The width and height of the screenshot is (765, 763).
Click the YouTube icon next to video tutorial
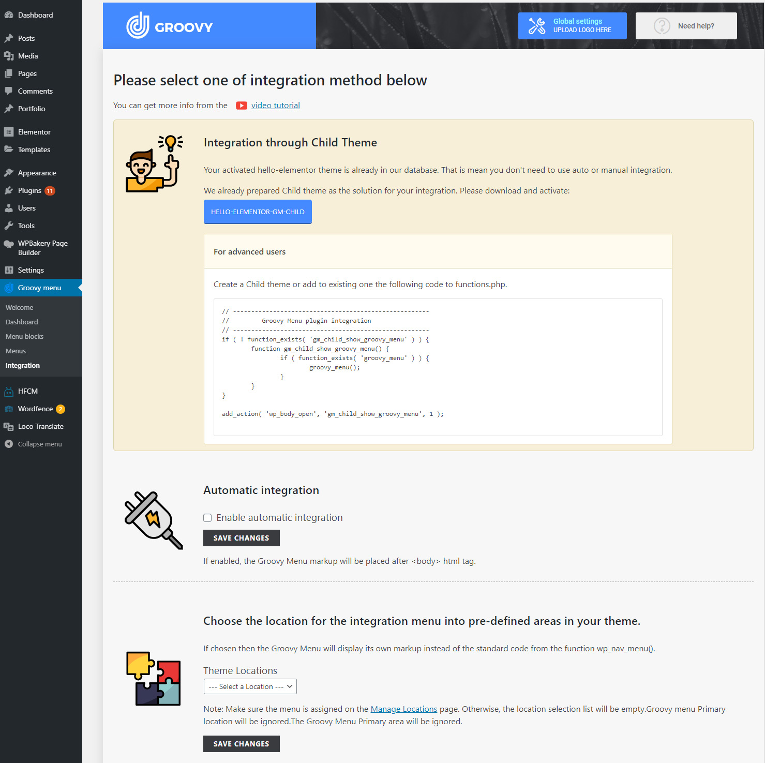point(241,106)
